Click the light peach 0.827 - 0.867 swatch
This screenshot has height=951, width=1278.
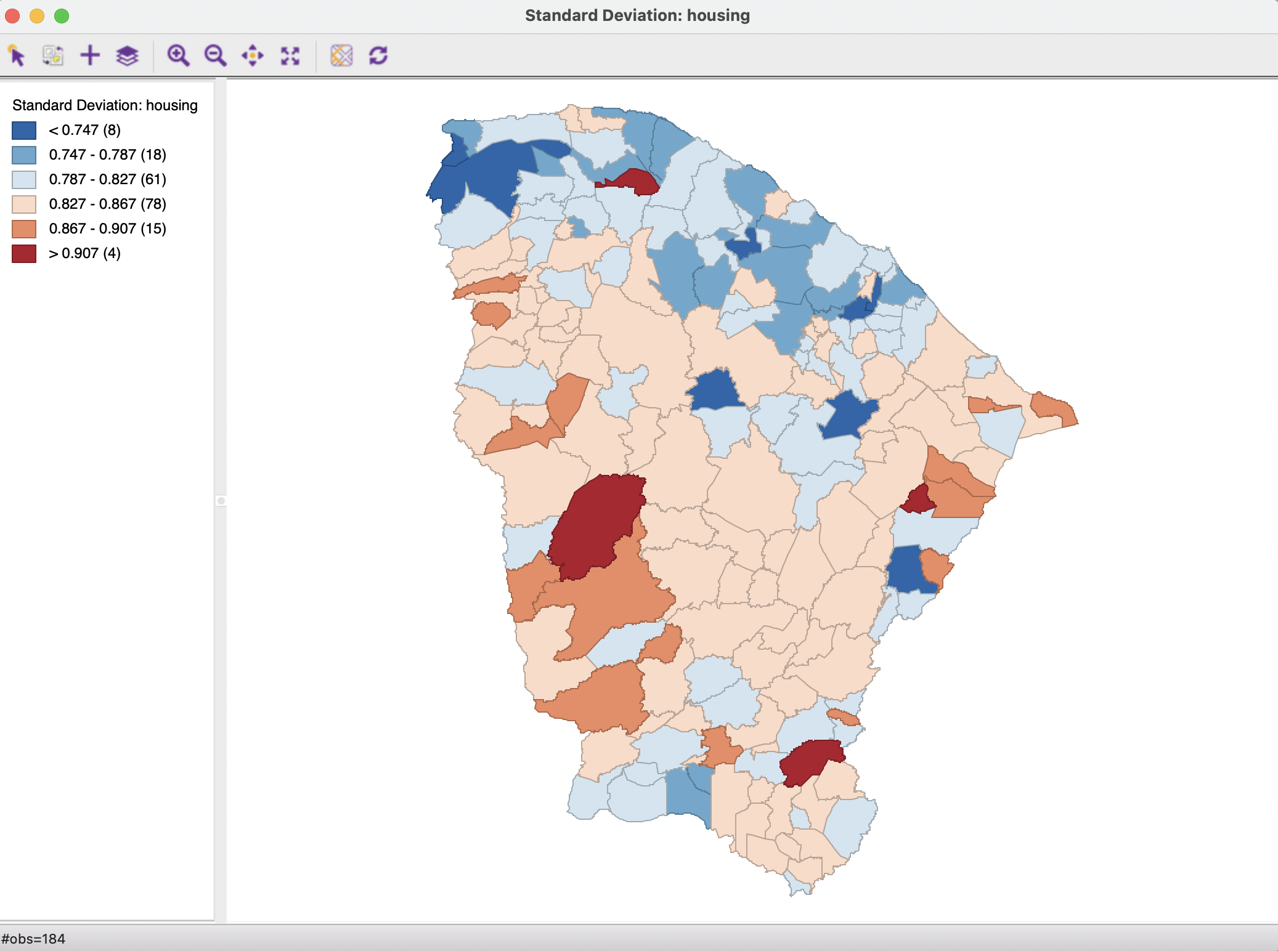[24, 204]
